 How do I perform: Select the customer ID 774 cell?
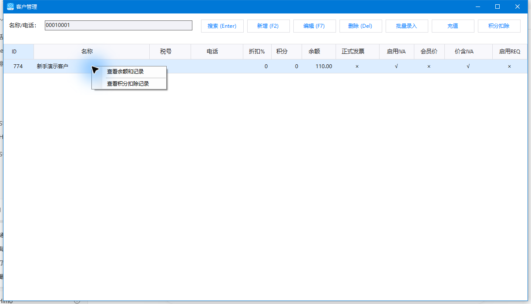click(18, 66)
